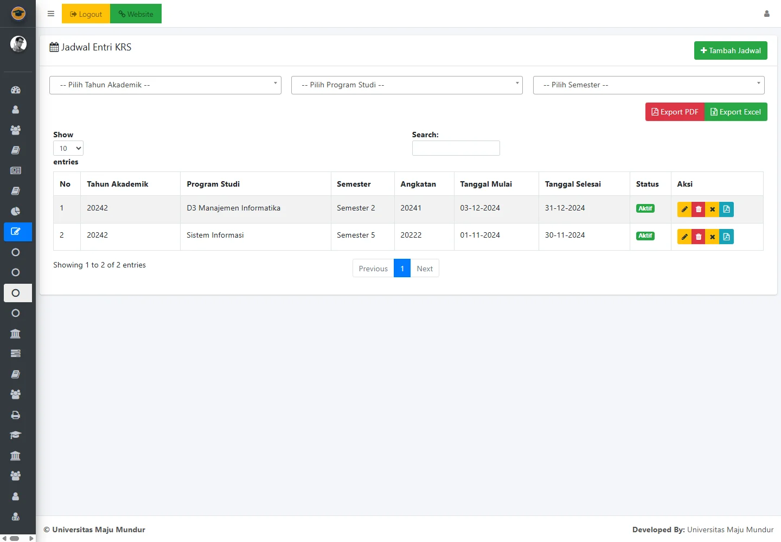
Task: Click the Export Excel button
Action: click(x=735, y=112)
